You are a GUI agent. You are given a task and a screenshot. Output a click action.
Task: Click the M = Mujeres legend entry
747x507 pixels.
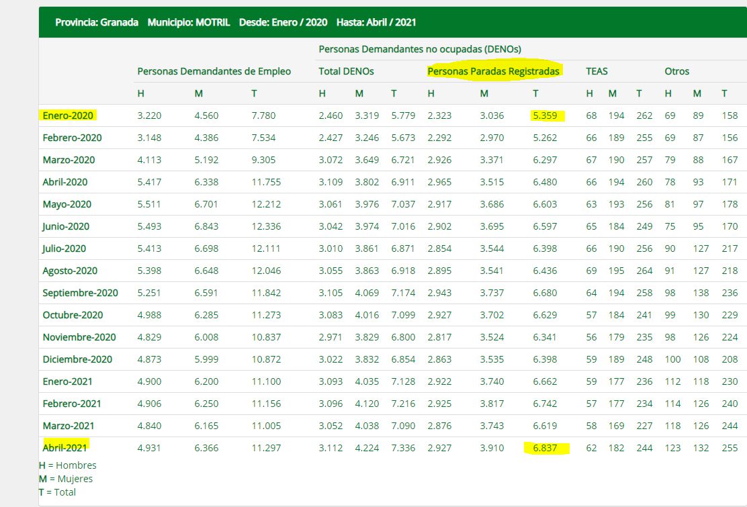(x=66, y=479)
